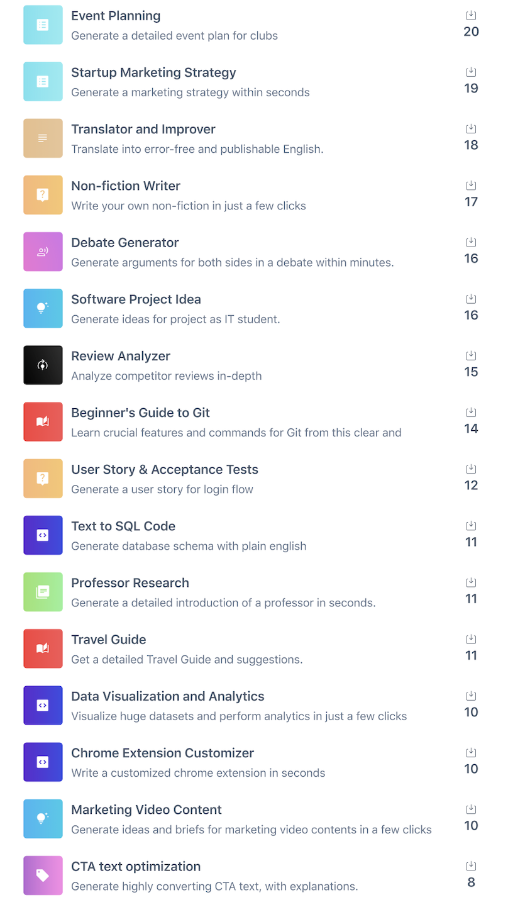This screenshot has height=912, width=508.
Task: Open User Story & Acceptance Tests title
Action: click(x=165, y=469)
